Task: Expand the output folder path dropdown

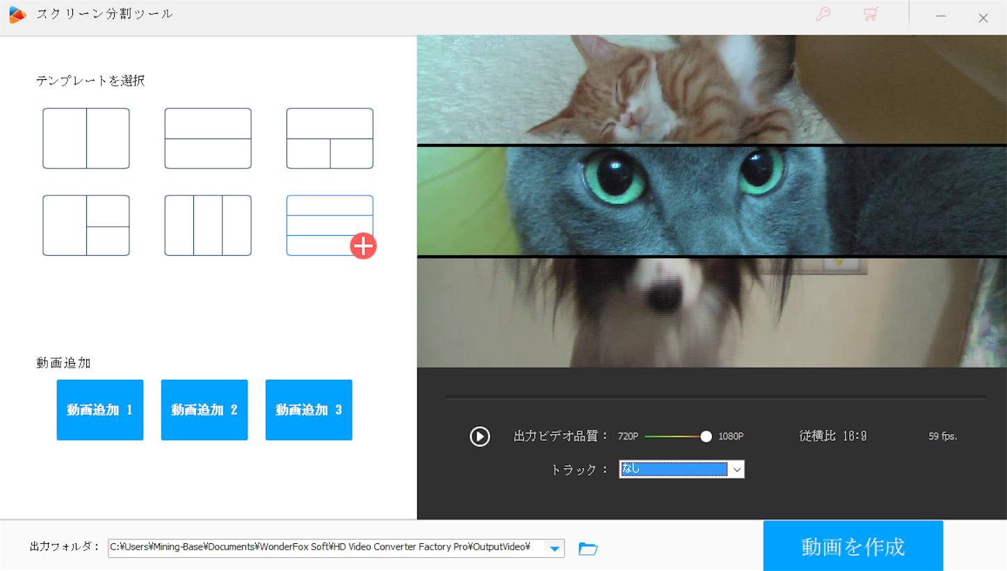Action: pyautogui.click(x=554, y=548)
